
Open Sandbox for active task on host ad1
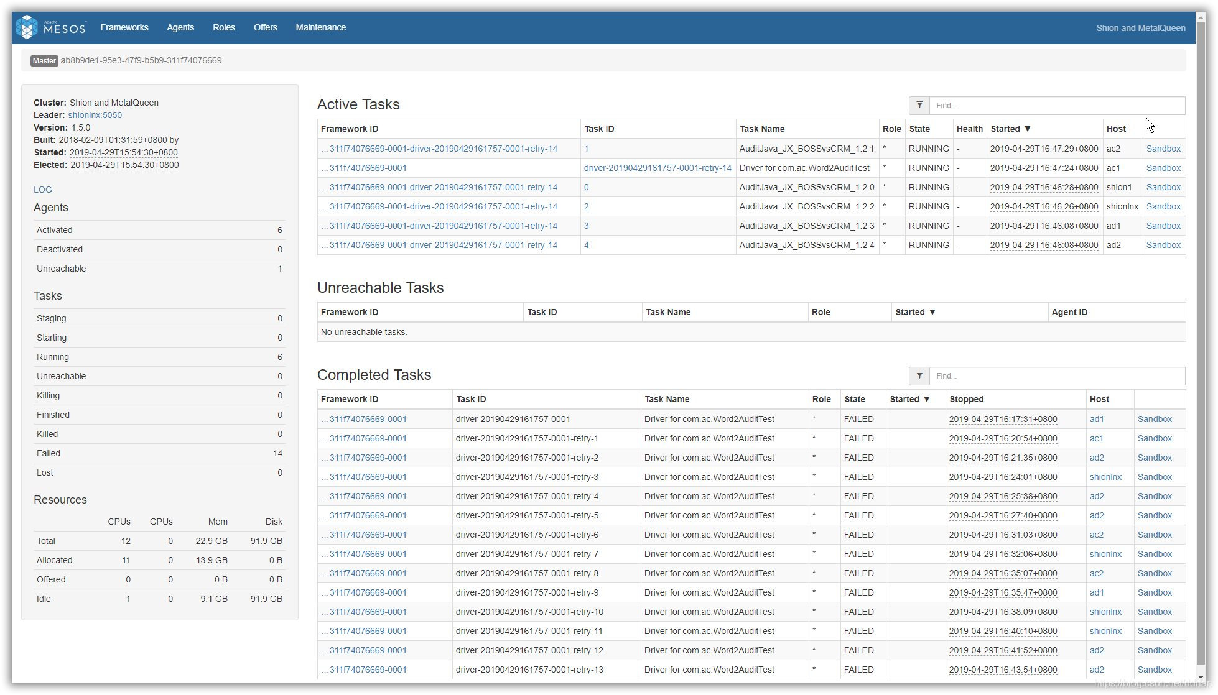point(1163,226)
